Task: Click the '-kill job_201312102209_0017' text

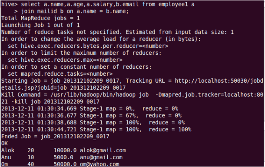Action: click(57, 101)
